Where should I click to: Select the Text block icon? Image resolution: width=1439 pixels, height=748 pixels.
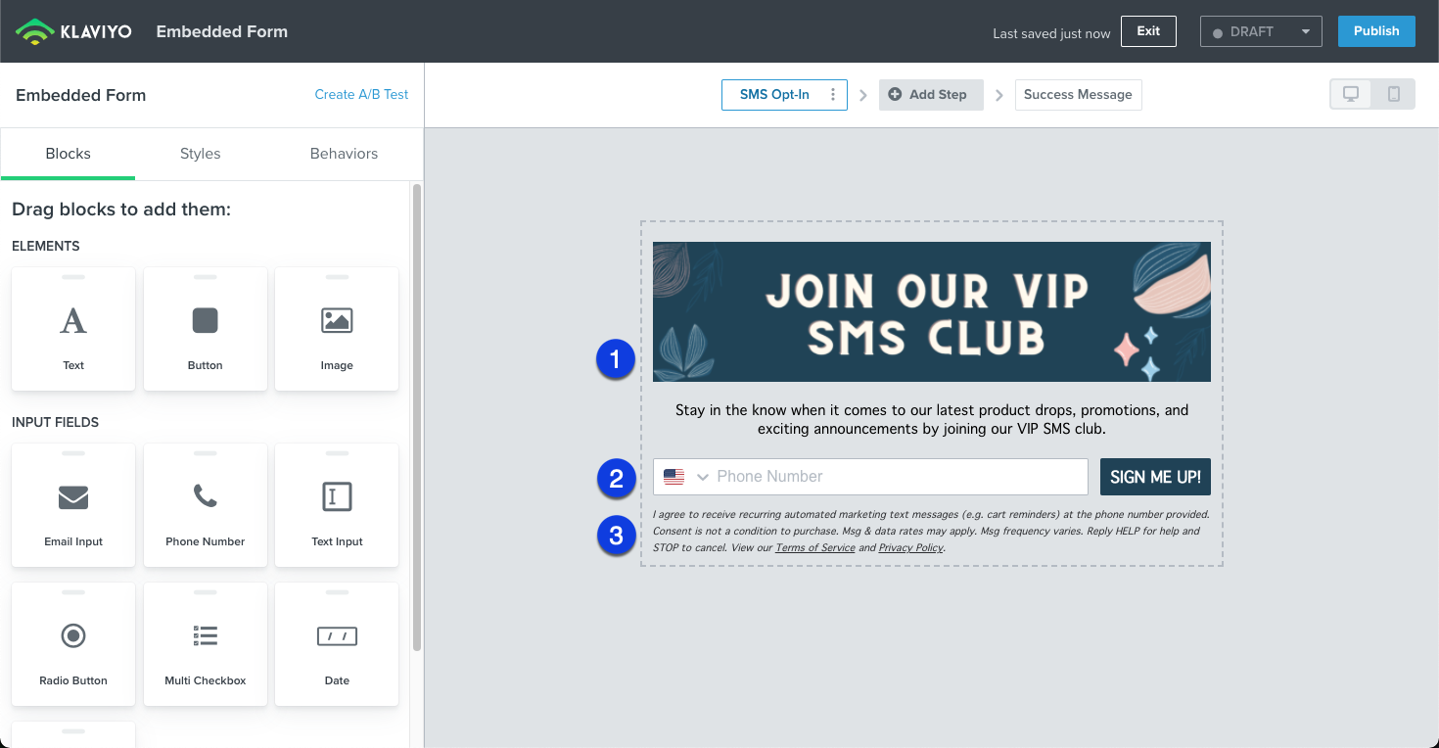73,320
